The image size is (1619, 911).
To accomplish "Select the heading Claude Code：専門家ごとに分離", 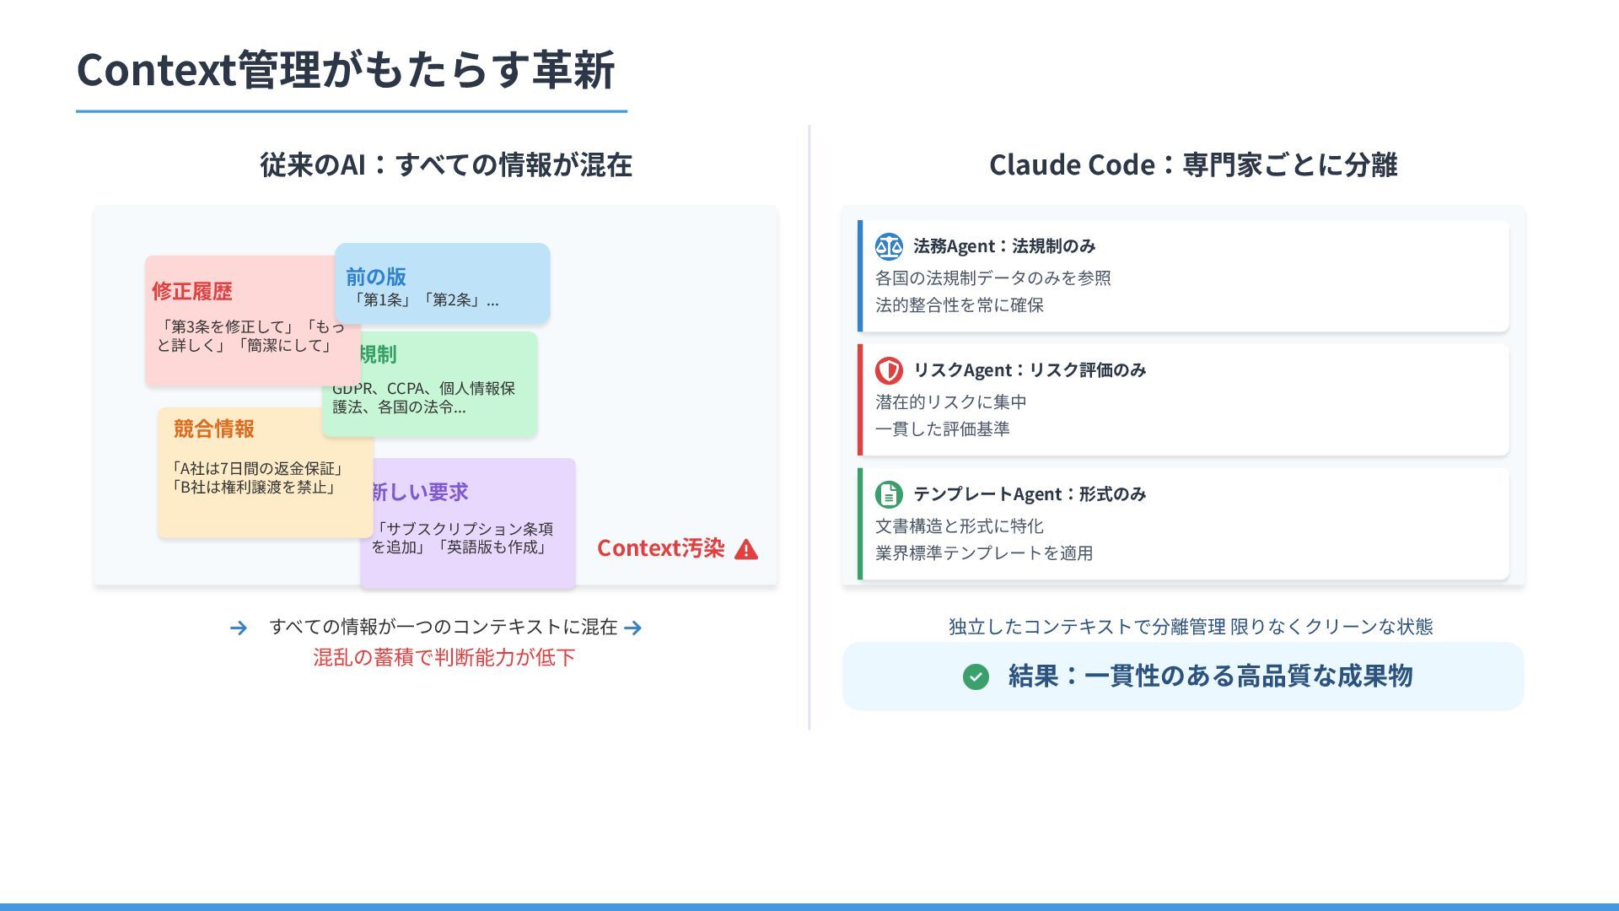I will pos(1193,164).
